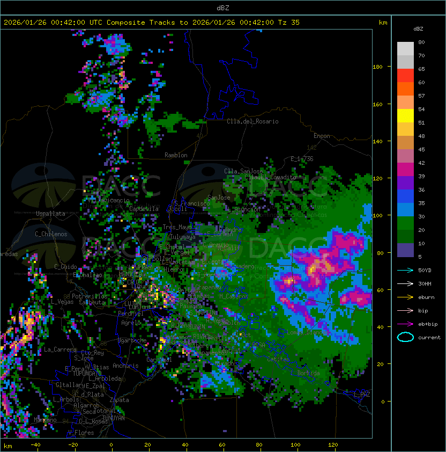Screen dimensions: 446x452
Task: Click the 'Zapata' map label
Action: (x=119, y=400)
